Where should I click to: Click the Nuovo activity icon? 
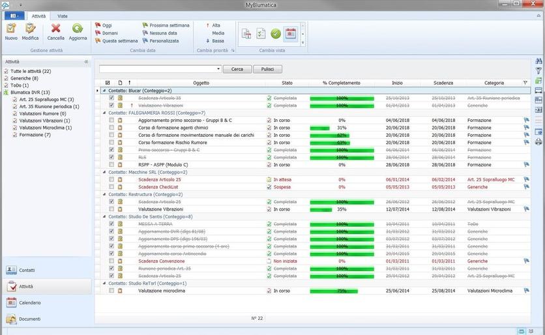click(x=11, y=29)
